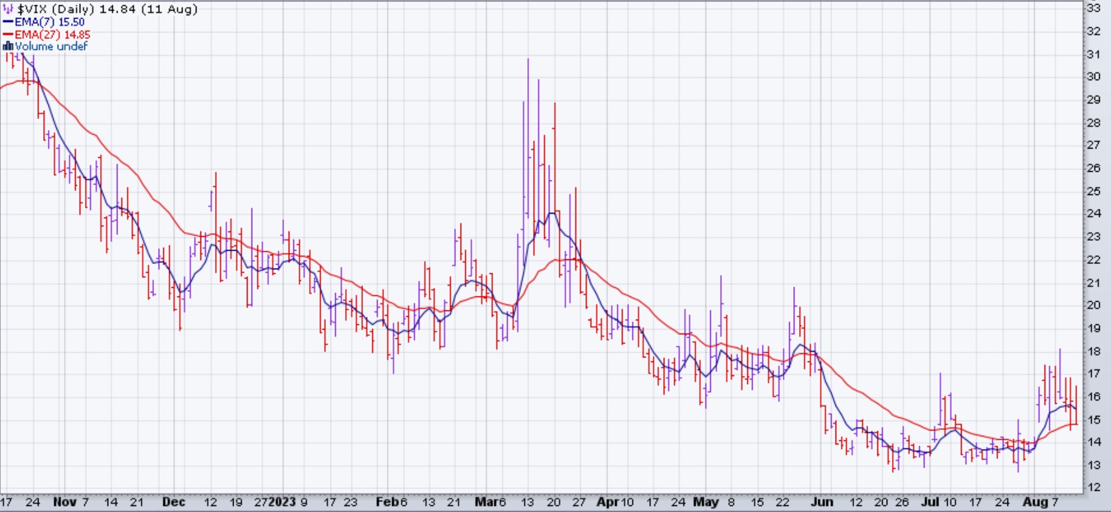The width and height of the screenshot is (1111, 512).
Task: Click the 2023 year marker on date axis
Action: [282, 502]
